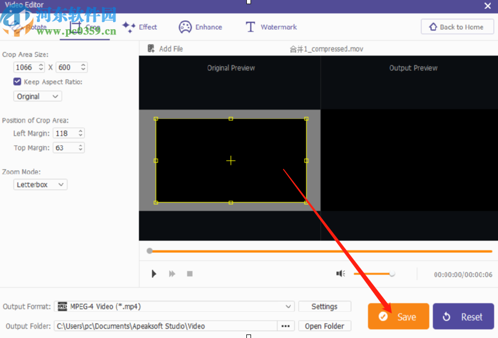The image size is (498, 338).
Task: Click the Play button
Action: [154, 274]
